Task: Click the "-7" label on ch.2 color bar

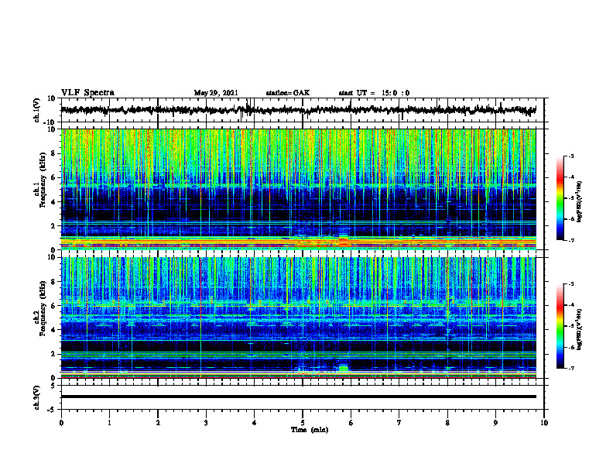Action: pos(570,368)
